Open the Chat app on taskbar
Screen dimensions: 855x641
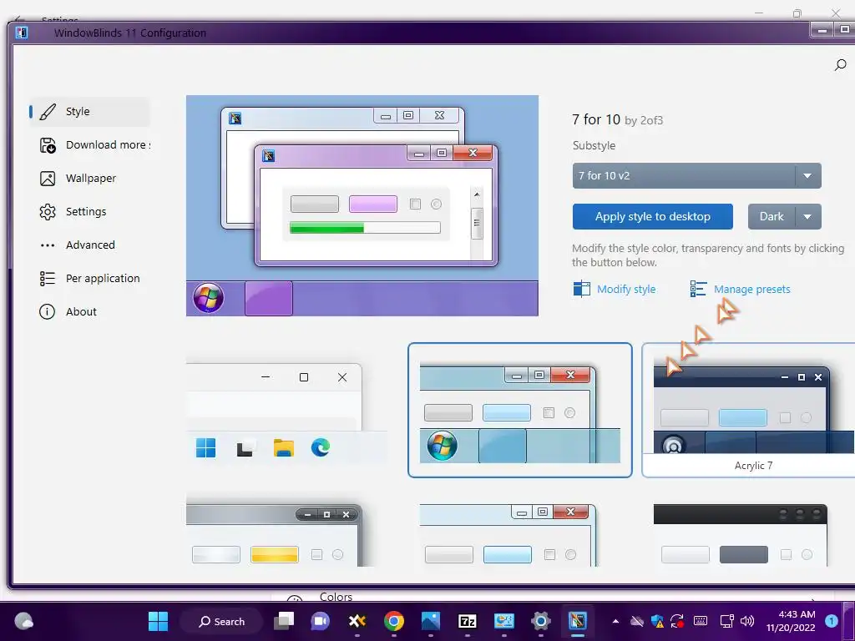click(x=320, y=621)
